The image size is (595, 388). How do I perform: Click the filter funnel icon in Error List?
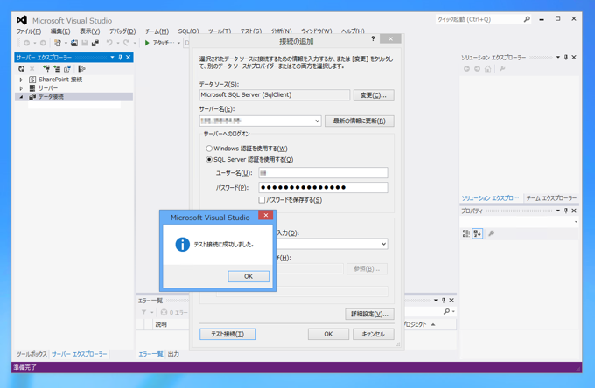143,312
